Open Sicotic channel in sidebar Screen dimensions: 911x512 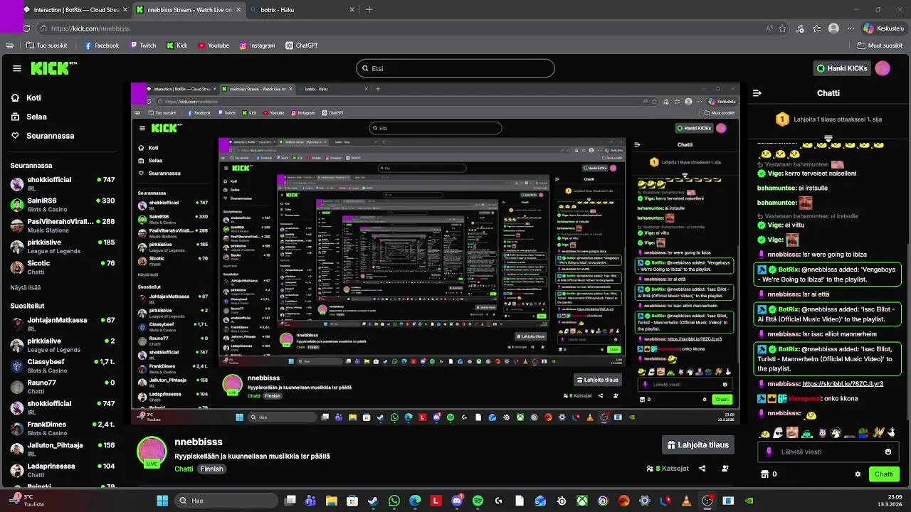63,267
